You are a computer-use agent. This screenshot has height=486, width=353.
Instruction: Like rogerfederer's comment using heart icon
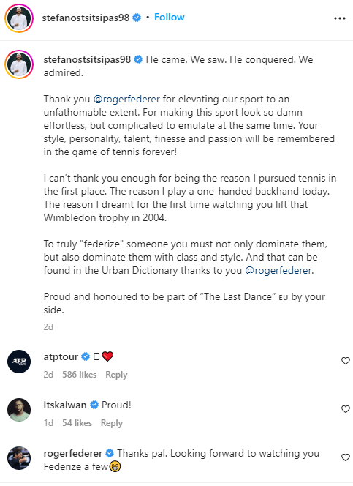coord(345,457)
